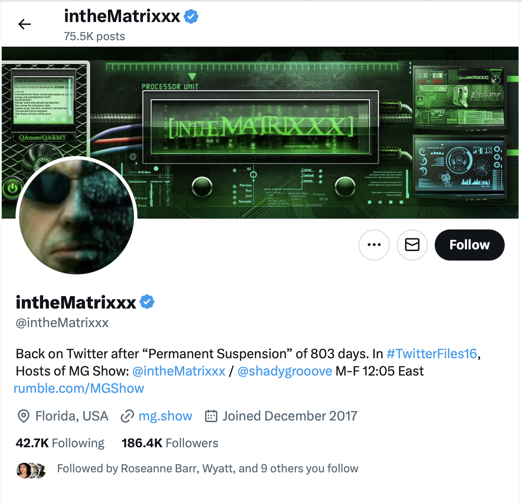Open the green Matrix banner image

[x=260, y=133]
